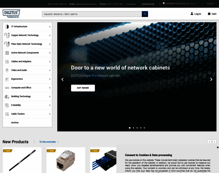This screenshot has width=219, height=173.
Task: Focus the keyword search input field
Action: pyautogui.click(x=92, y=14)
